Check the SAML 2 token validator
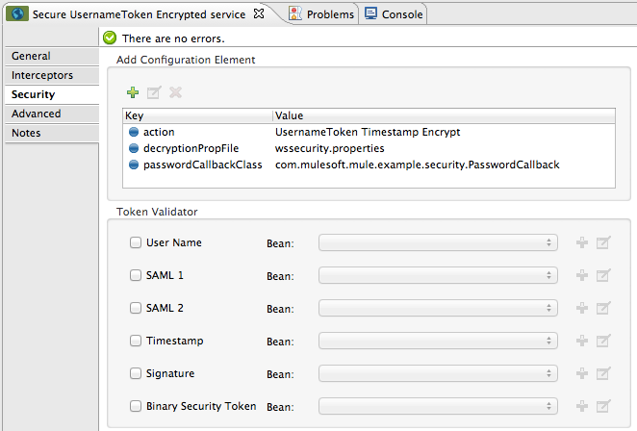This screenshot has width=637, height=431. (x=136, y=309)
